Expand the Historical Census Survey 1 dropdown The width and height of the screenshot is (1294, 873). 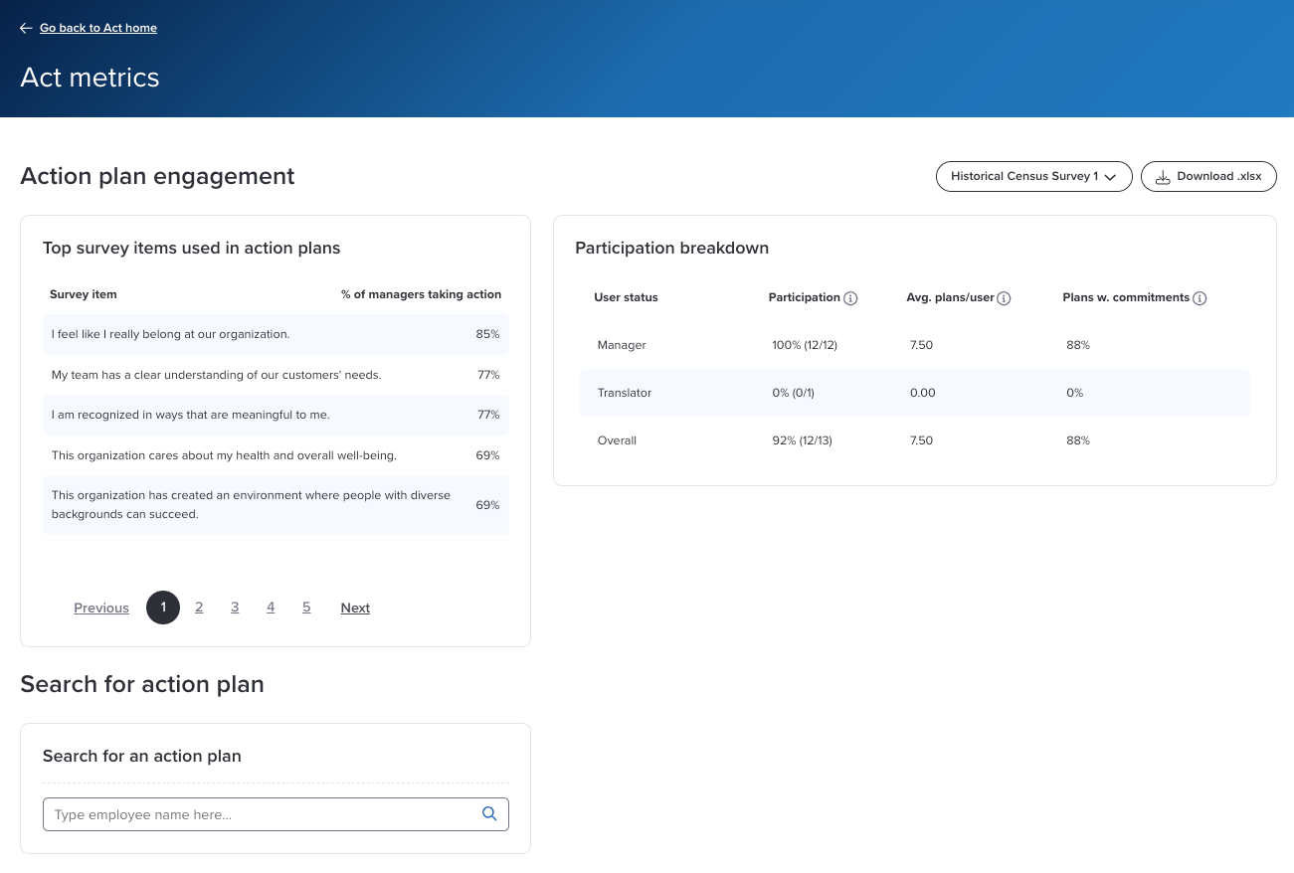(1033, 176)
